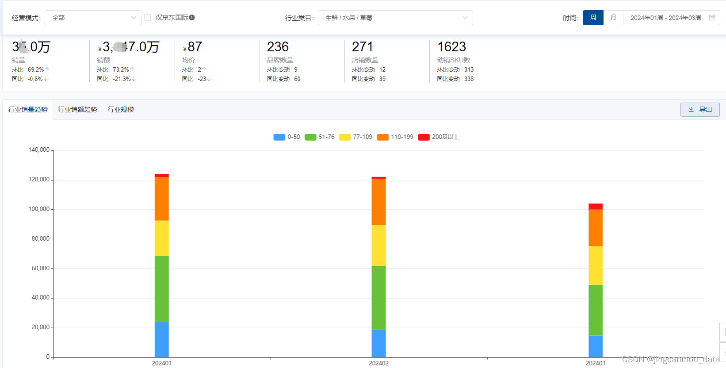This screenshot has width=726, height=368.
Task: Toggle the red 200及以上 legend series
Action: click(x=439, y=137)
